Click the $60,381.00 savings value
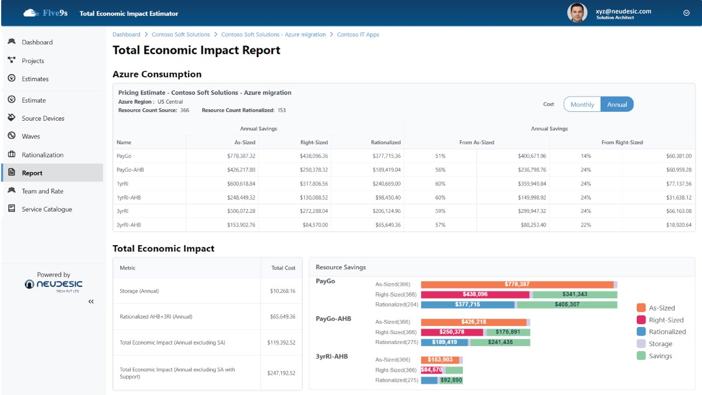 pos(679,156)
